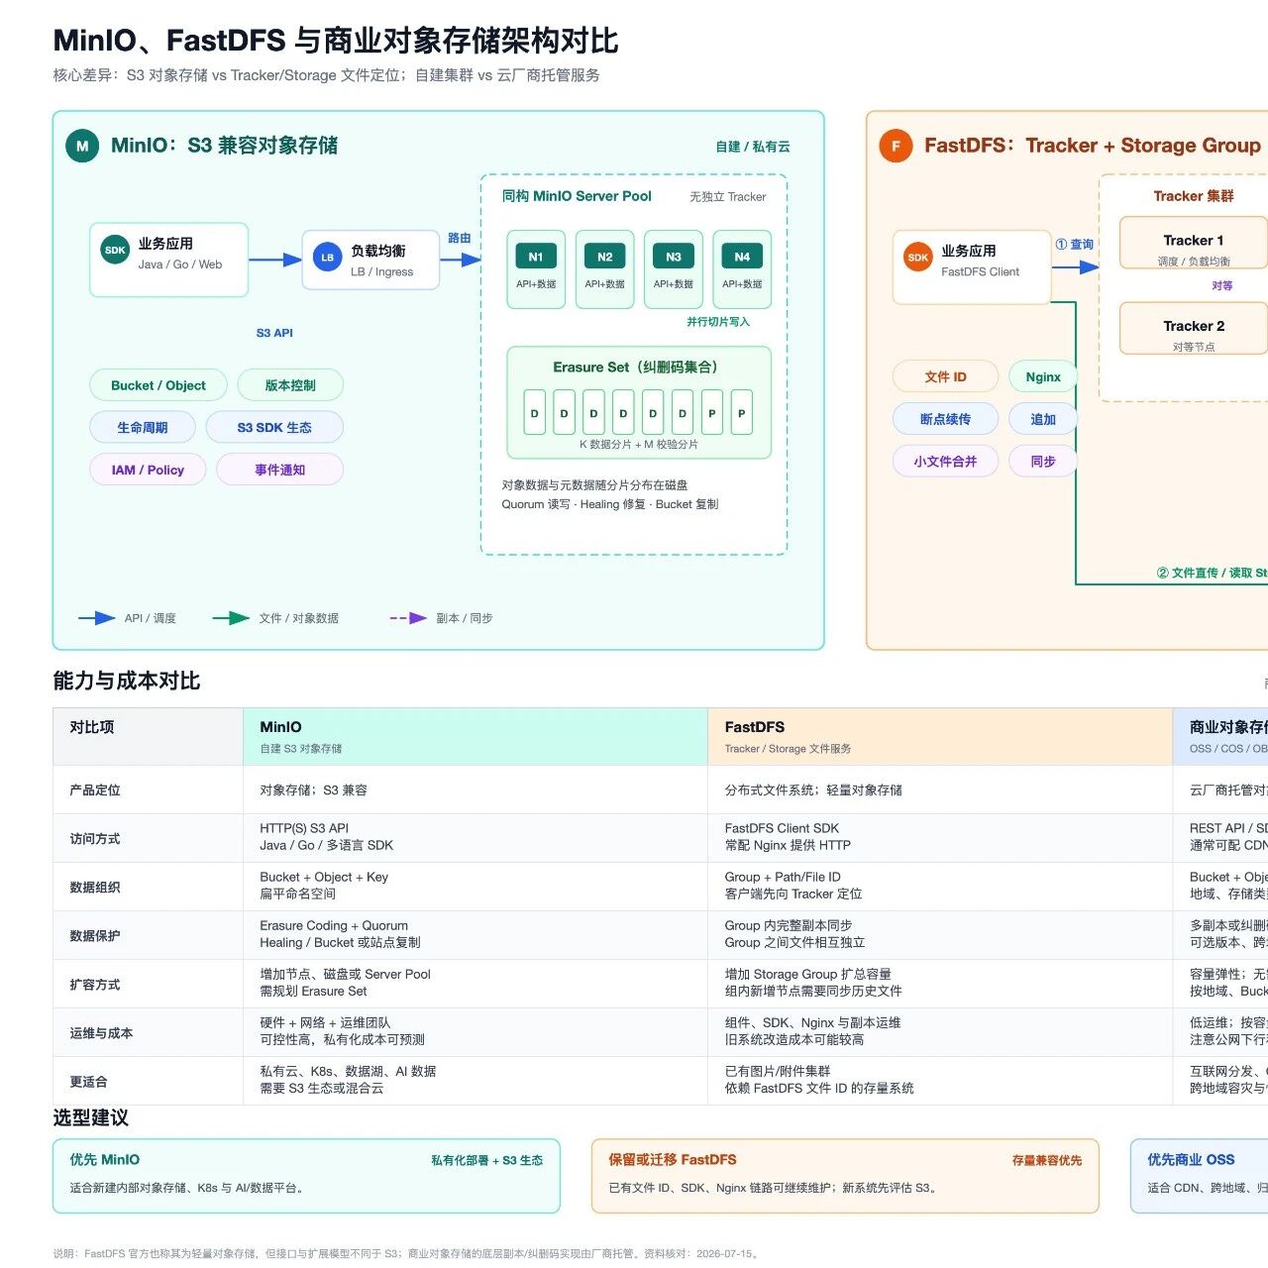Select the S3 SDK 生态 pill
The image size is (1268, 1268).
(x=274, y=427)
